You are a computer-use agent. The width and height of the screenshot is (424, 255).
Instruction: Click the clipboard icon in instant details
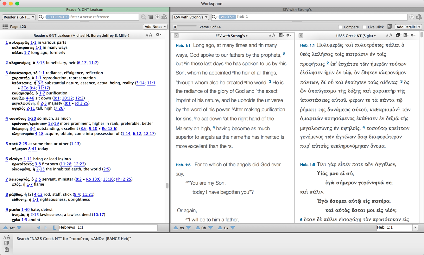(7, 250)
